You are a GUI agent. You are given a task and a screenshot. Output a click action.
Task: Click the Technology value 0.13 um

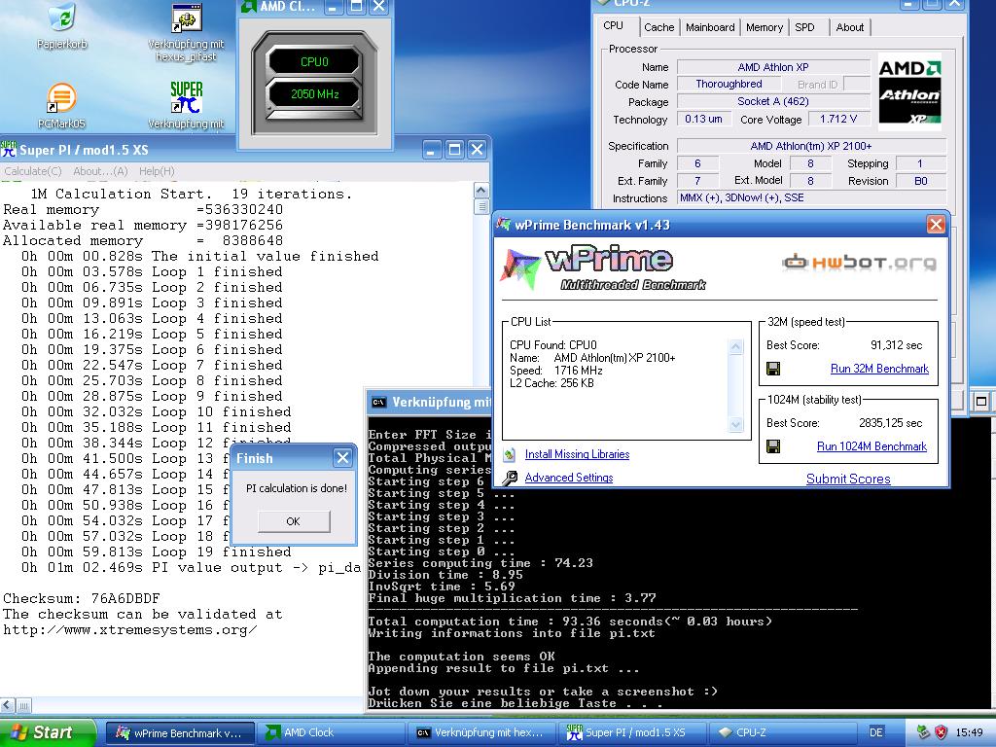tap(703, 120)
